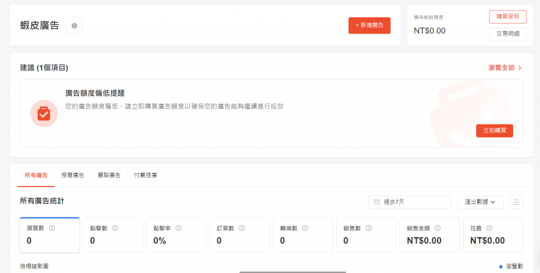The height and width of the screenshot is (273, 540).
Task: Click the shopping bag checkmark icon
Action: [x=44, y=114]
